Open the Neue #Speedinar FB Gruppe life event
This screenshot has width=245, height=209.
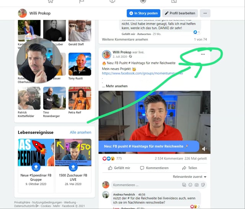click(36, 166)
